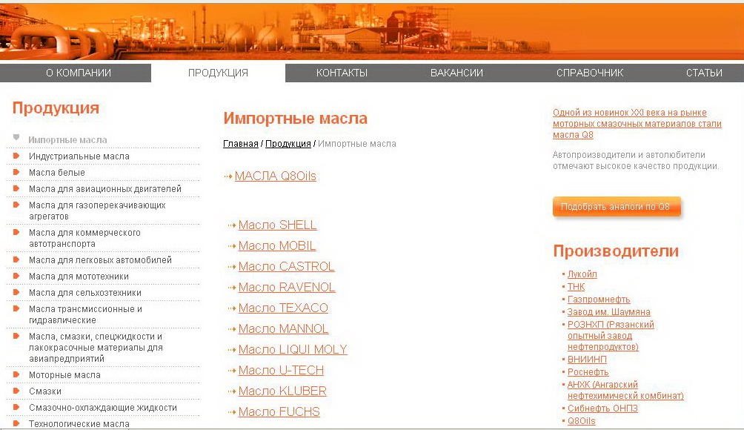
Task: Select Масла для авиационных двигателей
Action: (105, 189)
